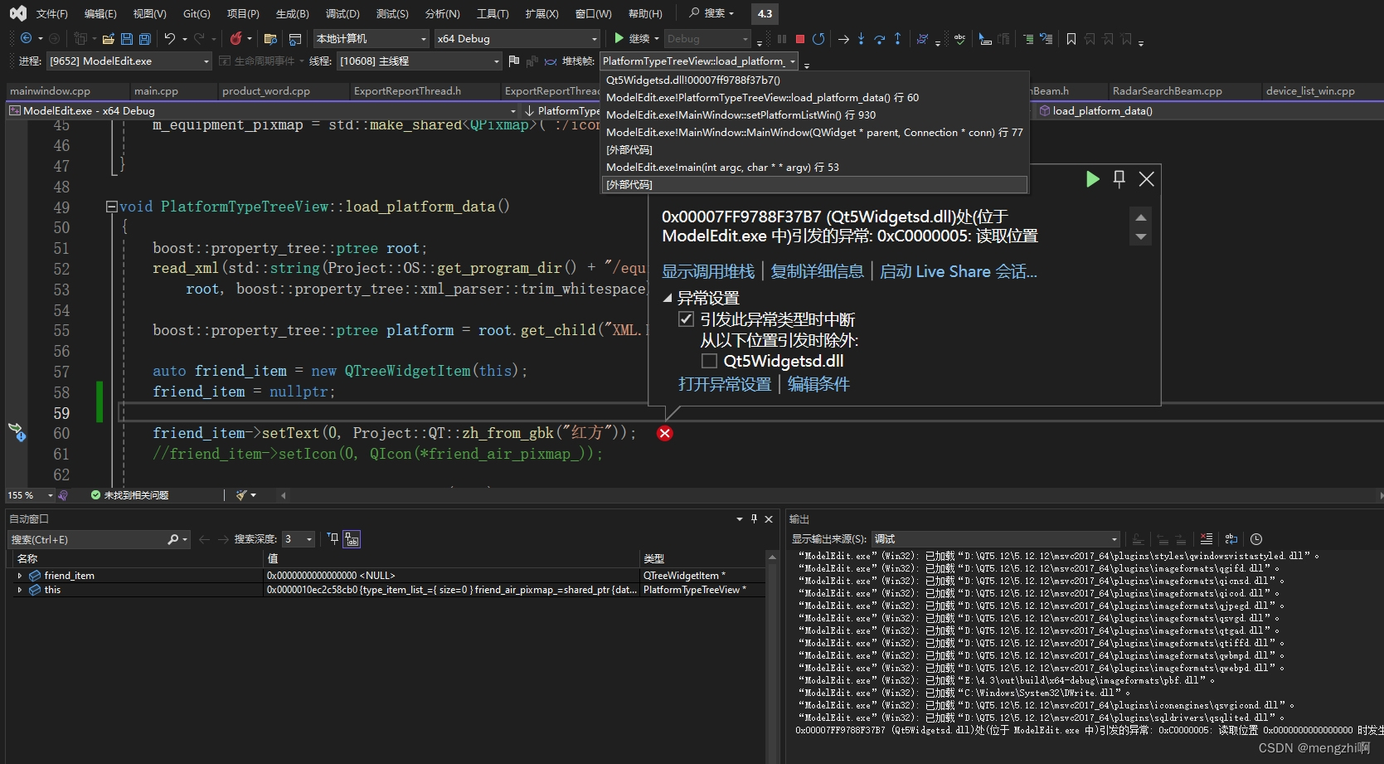
Task: Select the MainWindow::MainWindow stack frame row
Action: [814, 133]
